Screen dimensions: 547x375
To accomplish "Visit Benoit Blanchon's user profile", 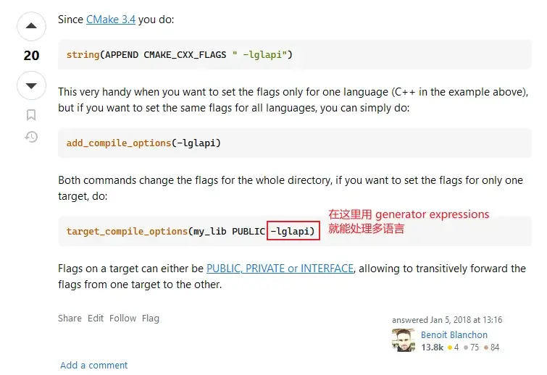I will (454, 335).
